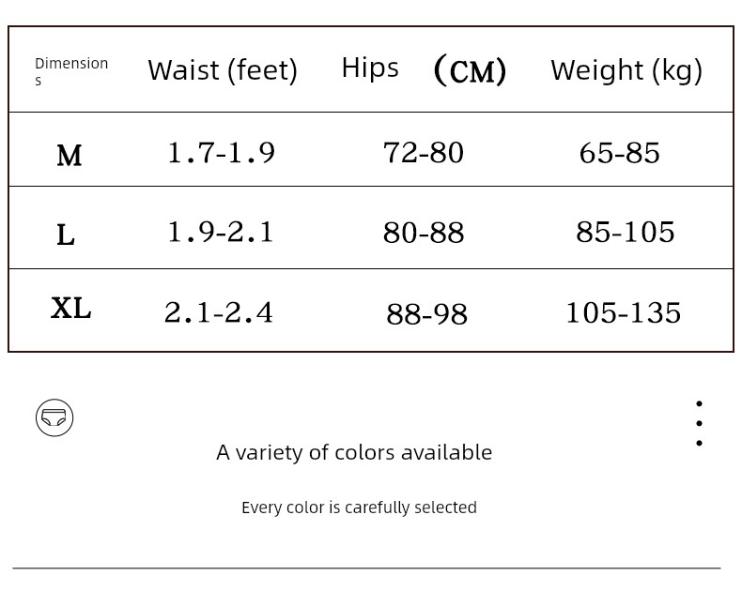Image resolution: width=742 pixels, height=591 pixels.
Task: Click the 80-88 hips value
Action: click(424, 233)
